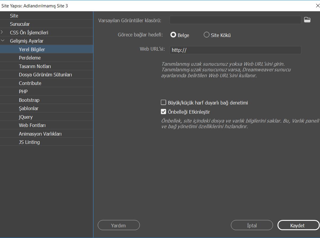This screenshot has height=238, width=320.
Task: Select the Site Kökü radio option
Action: tap(207, 35)
